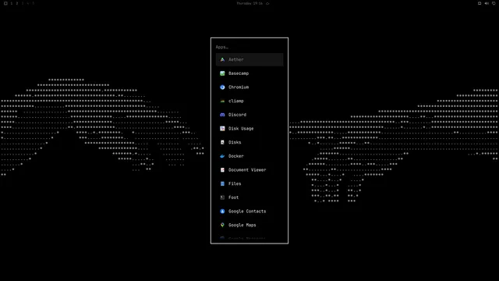Launch the Files manager icon
Viewport: 499px width, 281px height.
(222, 184)
